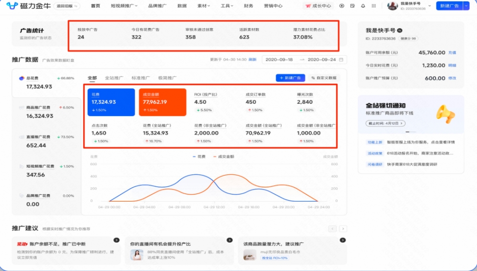Select the orange 成交金额 metric card

tap(163, 102)
